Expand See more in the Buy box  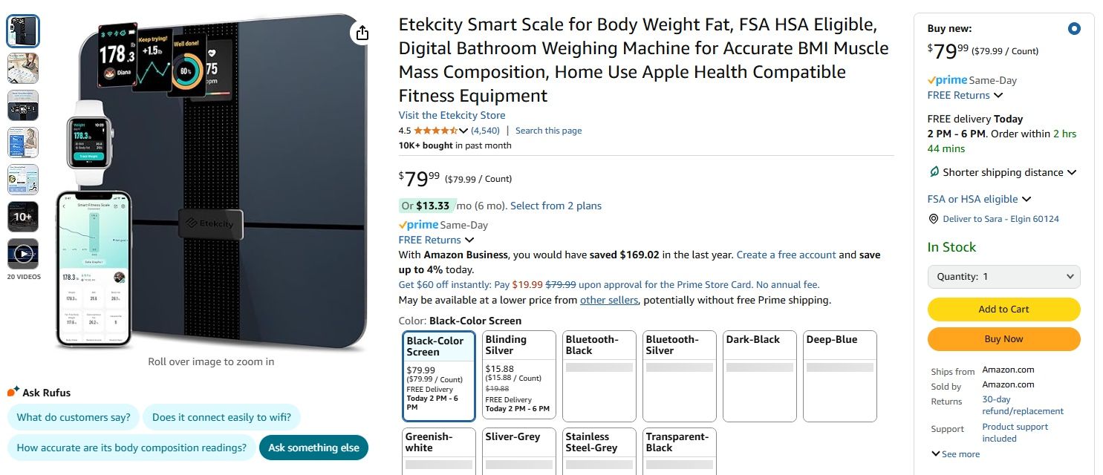[x=955, y=453]
